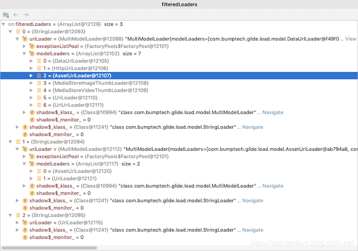Go forward with the right arrow icon

(x=26, y=15)
